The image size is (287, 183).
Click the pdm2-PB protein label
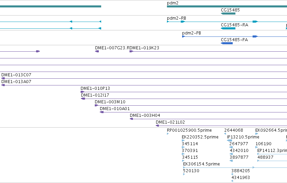(x=192, y=33)
